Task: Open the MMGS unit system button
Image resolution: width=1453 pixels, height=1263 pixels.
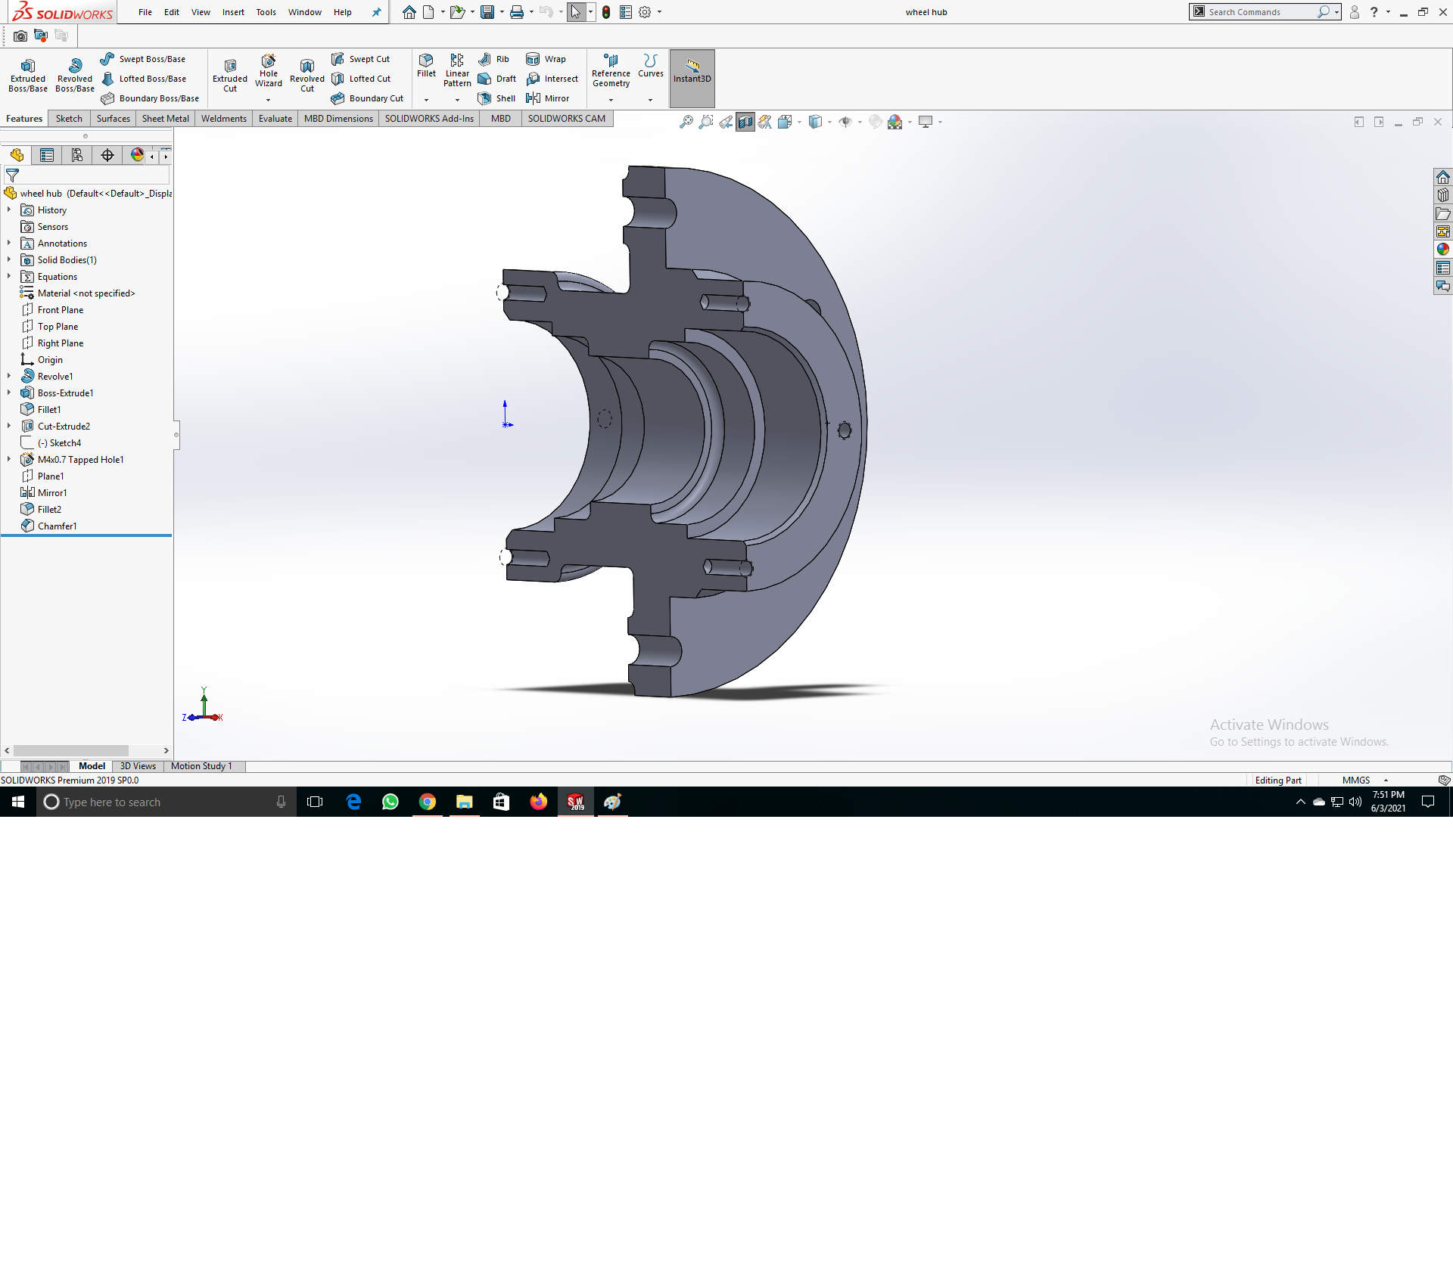Action: click(x=1356, y=780)
